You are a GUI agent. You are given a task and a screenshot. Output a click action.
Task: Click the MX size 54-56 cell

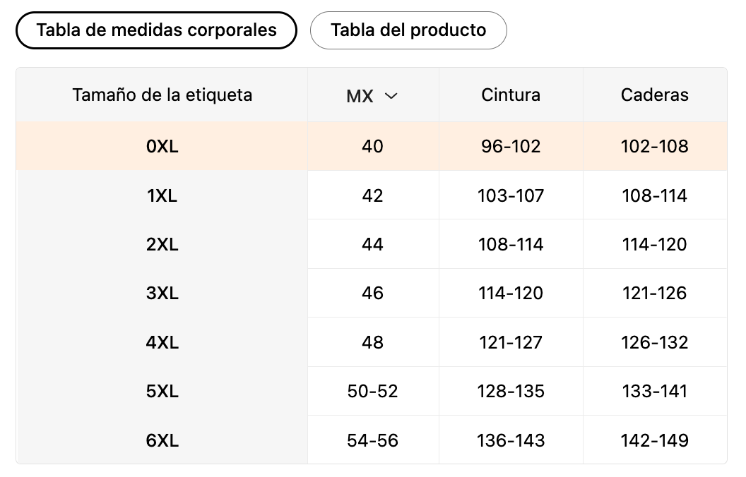pyautogui.click(x=372, y=440)
